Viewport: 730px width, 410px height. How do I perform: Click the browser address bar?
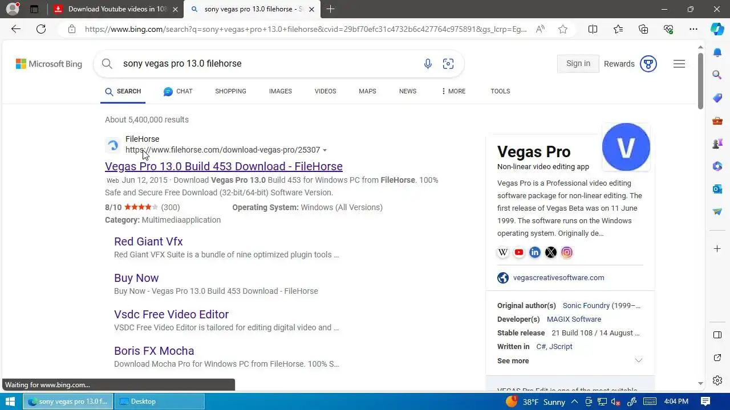coord(306,29)
